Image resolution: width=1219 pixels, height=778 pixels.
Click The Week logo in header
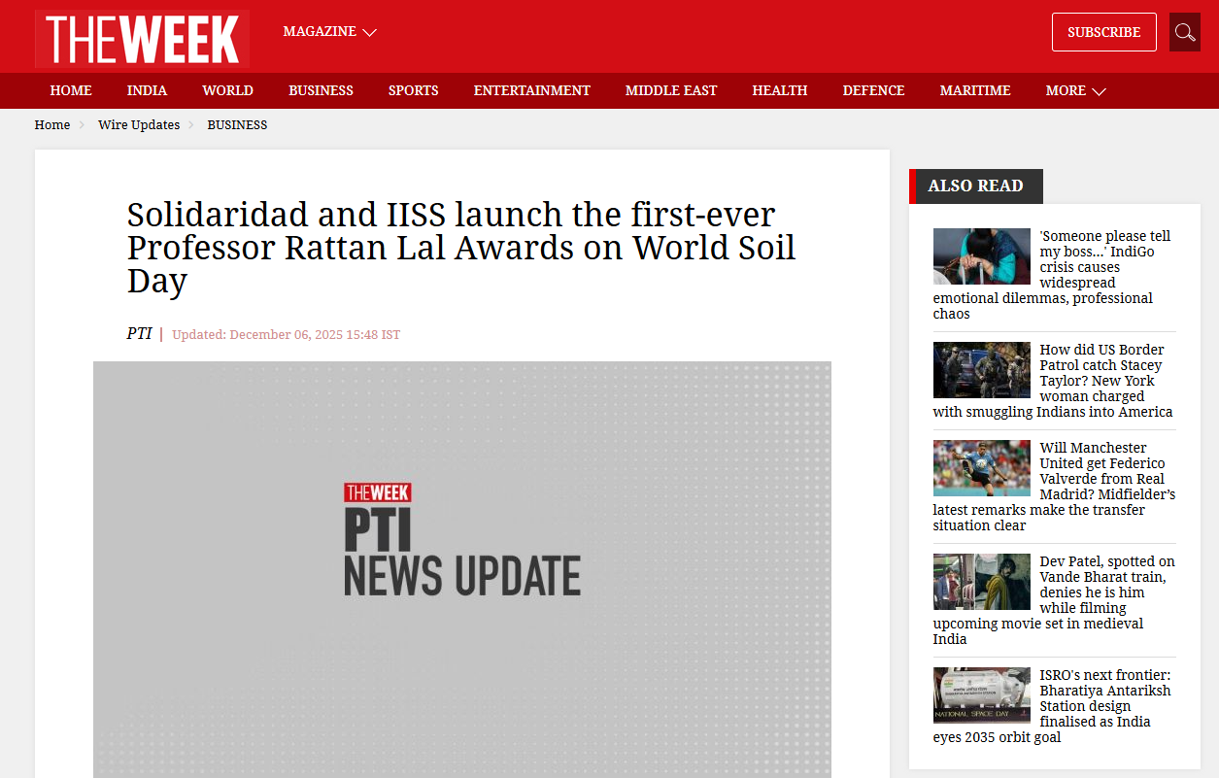pos(142,39)
